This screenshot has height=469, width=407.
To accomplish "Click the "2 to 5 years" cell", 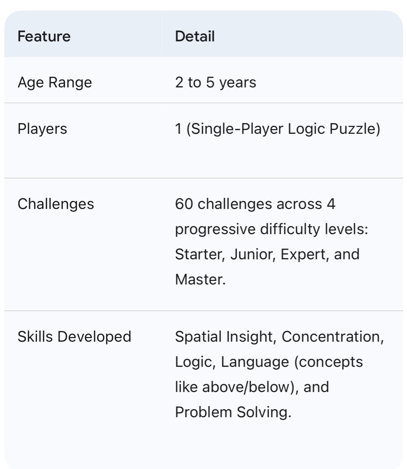I will coord(216,82).
